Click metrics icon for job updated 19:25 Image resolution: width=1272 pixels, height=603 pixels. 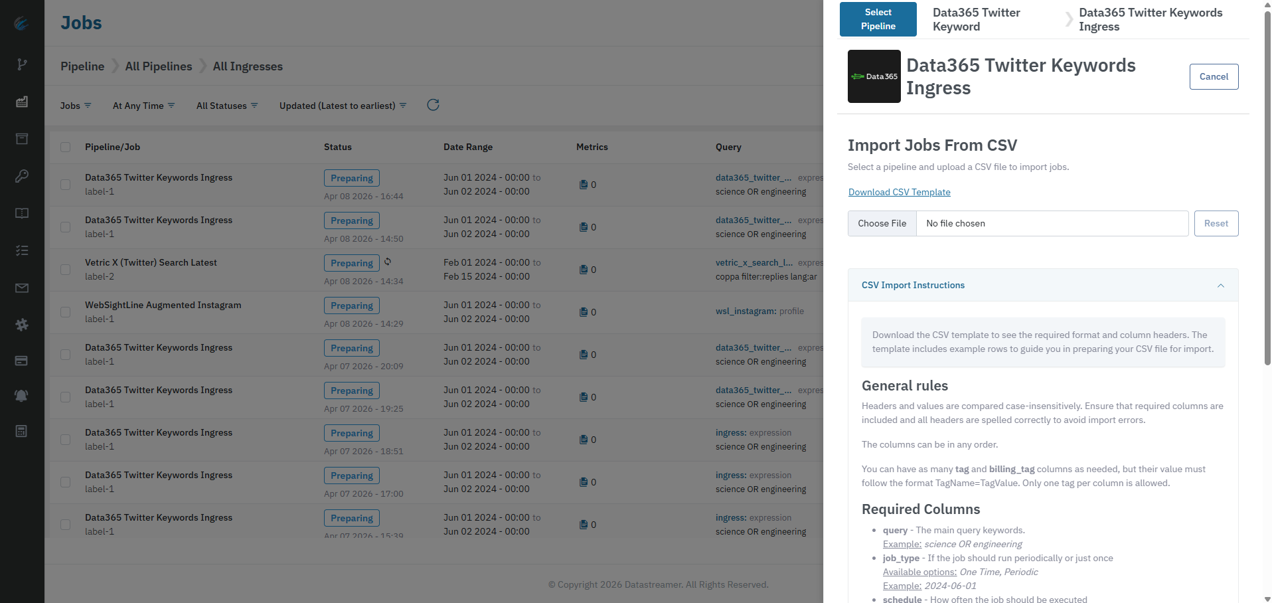pos(584,397)
